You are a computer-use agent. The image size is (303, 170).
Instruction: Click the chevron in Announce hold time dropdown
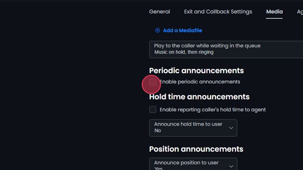[x=231, y=128]
